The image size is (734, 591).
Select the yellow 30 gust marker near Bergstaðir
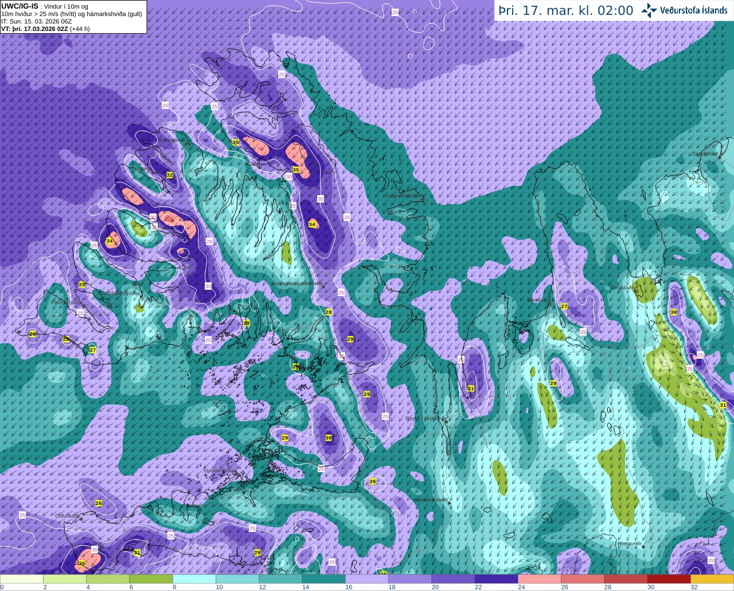(x=674, y=312)
